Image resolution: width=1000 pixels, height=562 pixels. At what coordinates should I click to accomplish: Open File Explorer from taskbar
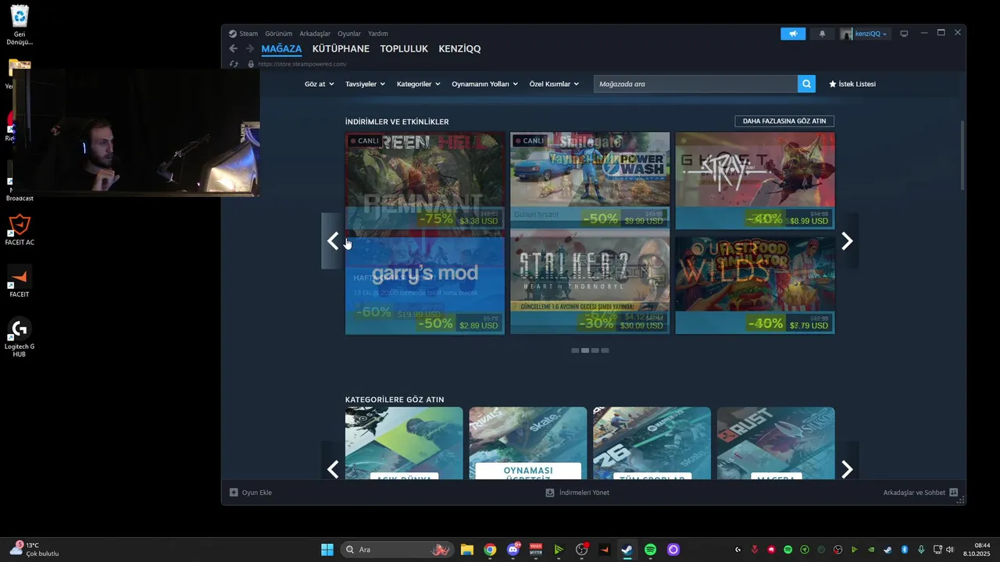tap(467, 550)
